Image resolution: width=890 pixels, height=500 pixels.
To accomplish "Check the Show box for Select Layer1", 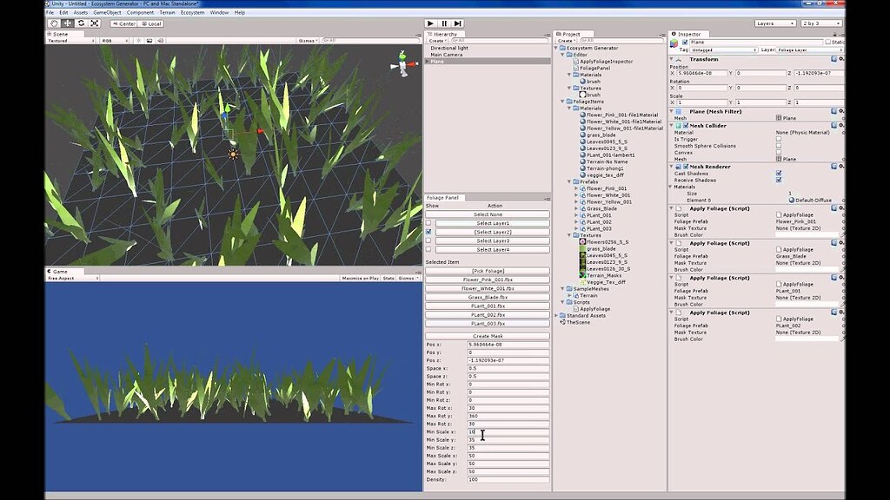I will [428, 223].
